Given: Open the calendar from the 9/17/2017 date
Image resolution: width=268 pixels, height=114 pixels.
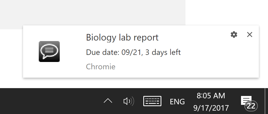Looking at the screenshot, I should (x=211, y=107).
